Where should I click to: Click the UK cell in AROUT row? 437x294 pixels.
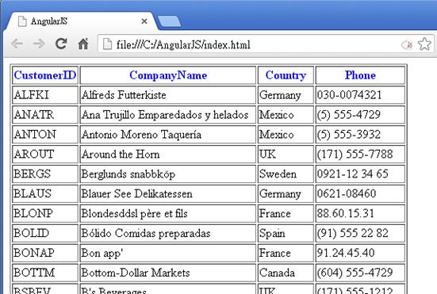click(x=286, y=155)
